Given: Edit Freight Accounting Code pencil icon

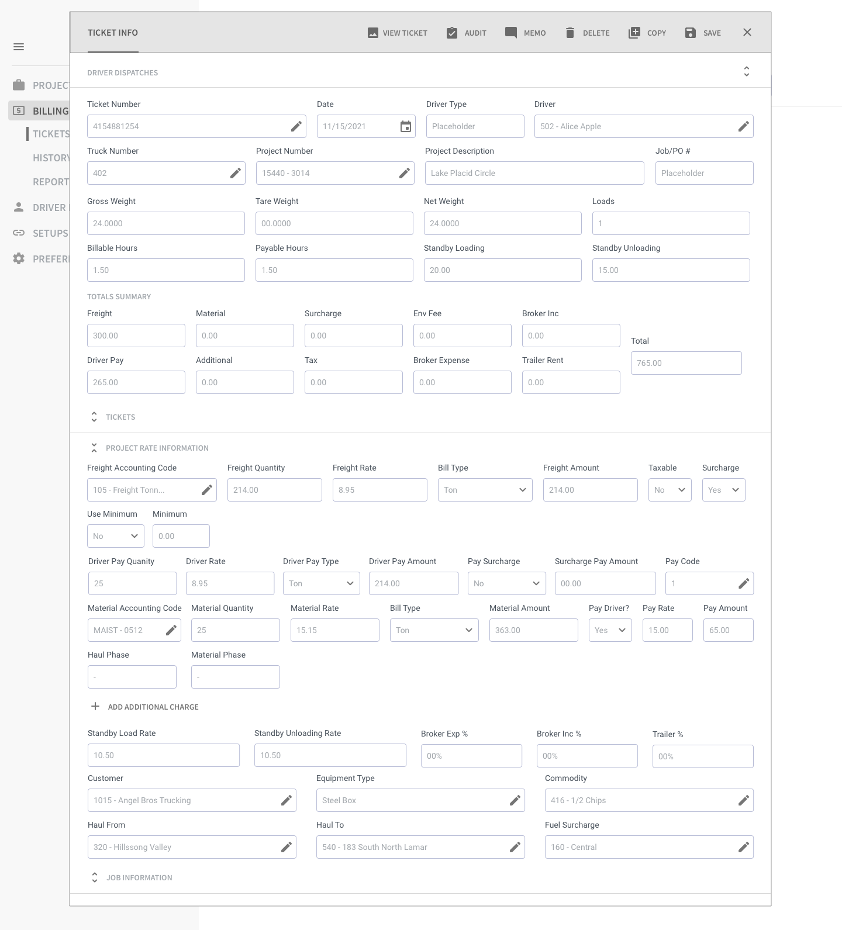Looking at the screenshot, I should 207,490.
